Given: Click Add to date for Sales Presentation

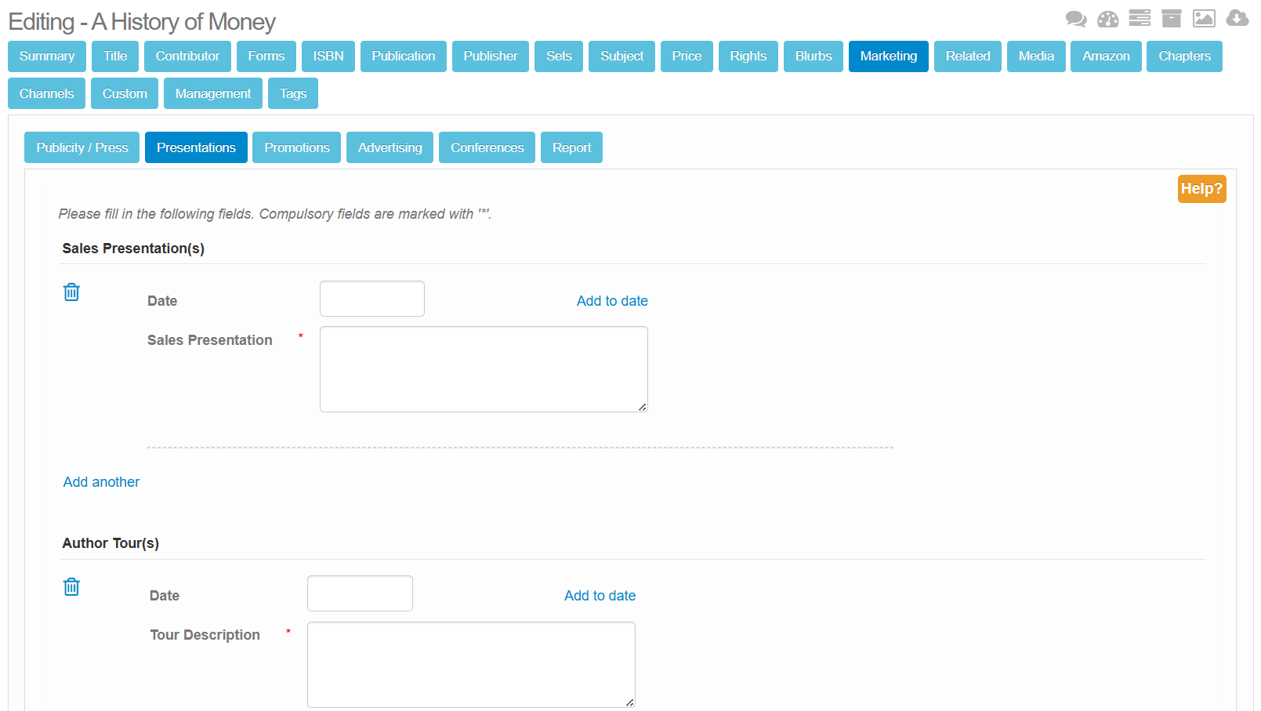Looking at the screenshot, I should click(612, 301).
